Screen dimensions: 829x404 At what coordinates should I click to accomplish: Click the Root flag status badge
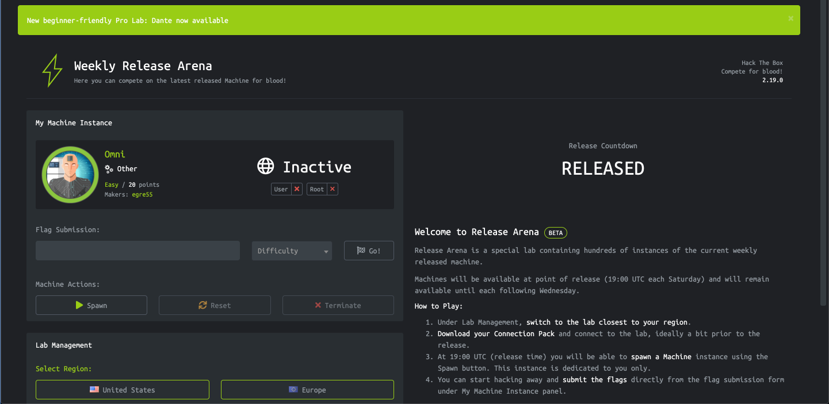pyautogui.click(x=323, y=189)
